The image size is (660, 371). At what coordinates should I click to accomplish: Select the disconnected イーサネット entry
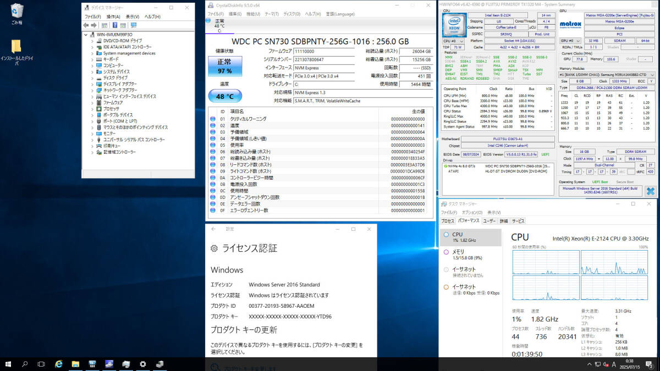(471, 272)
